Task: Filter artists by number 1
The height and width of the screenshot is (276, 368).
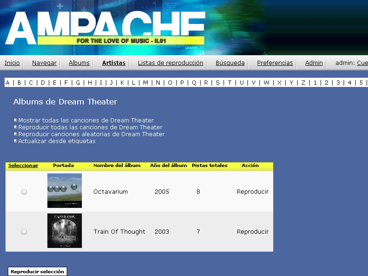Action: pos(315,83)
